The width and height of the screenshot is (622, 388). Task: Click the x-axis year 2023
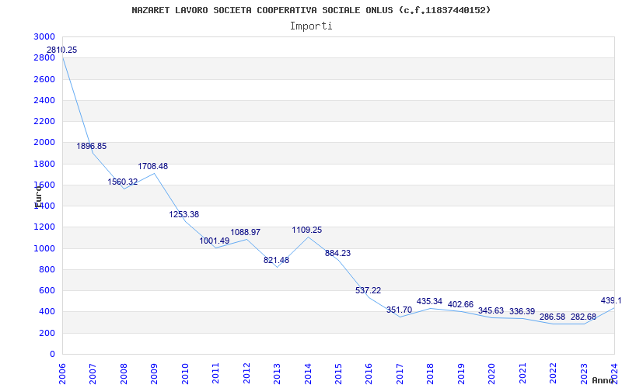(x=585, y=374)
